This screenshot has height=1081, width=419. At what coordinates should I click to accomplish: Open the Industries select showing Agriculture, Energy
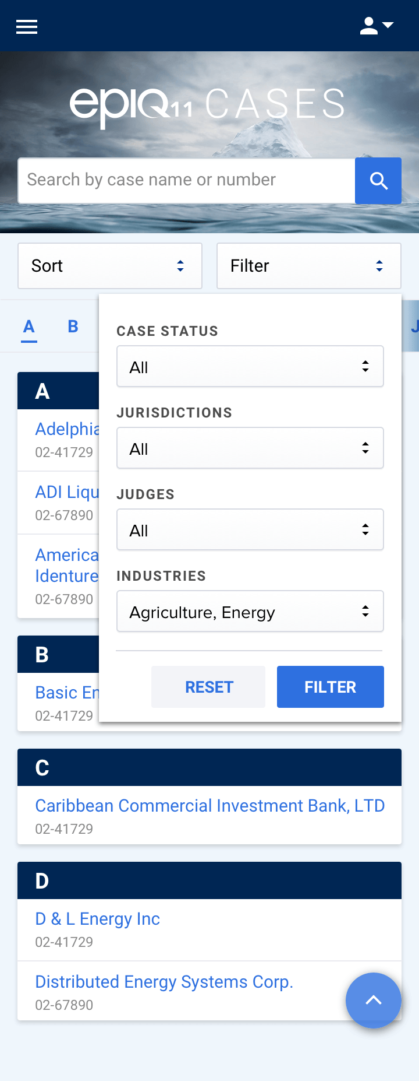(250, 612)
